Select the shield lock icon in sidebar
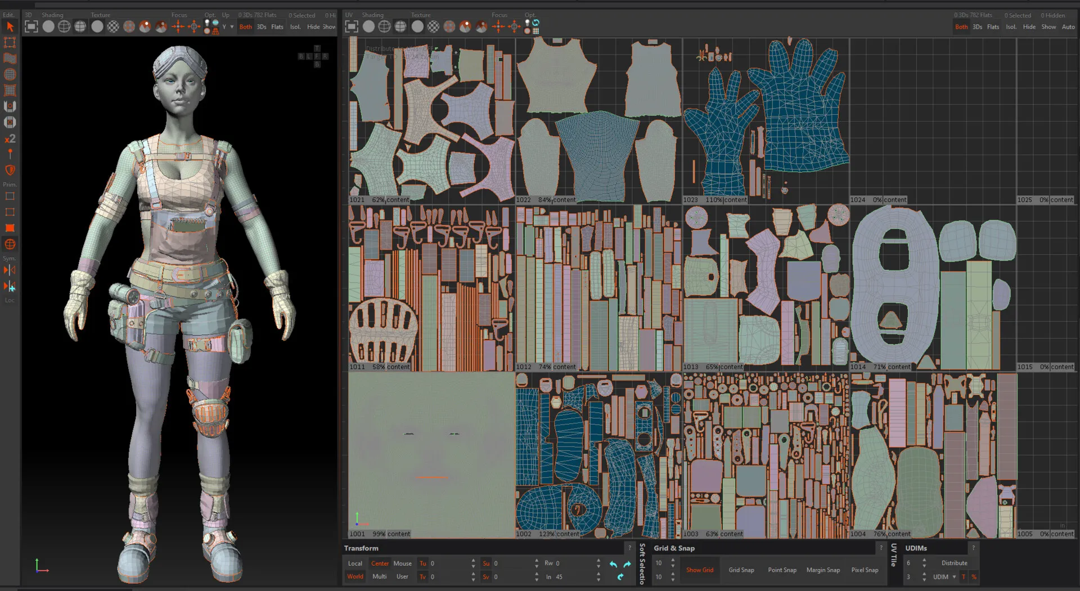Viewport: 1080px width, 591px height. [10, 170]
